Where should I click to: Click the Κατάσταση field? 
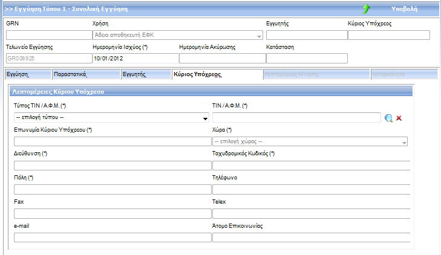(307, 59)
